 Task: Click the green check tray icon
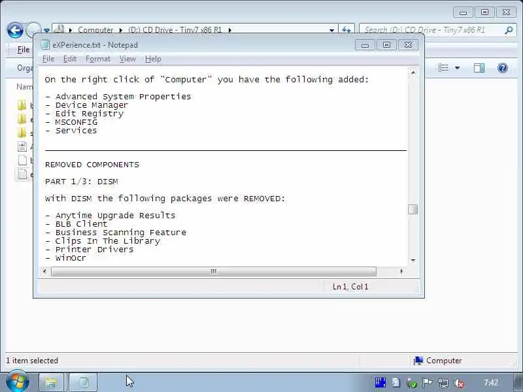click(412, 384)
